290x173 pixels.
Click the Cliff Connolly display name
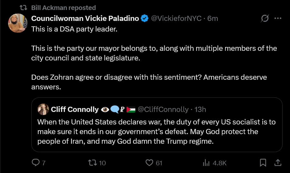(75, 109)
